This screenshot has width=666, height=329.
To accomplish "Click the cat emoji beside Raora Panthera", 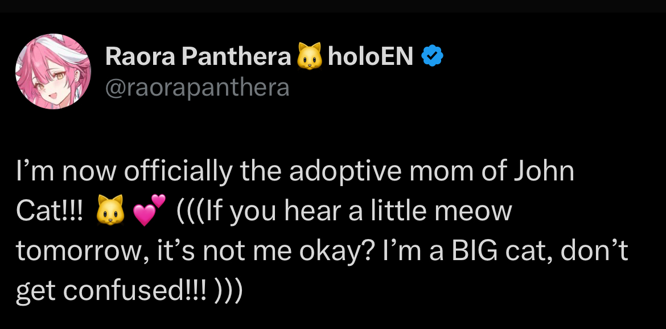I will coord(310,57).
